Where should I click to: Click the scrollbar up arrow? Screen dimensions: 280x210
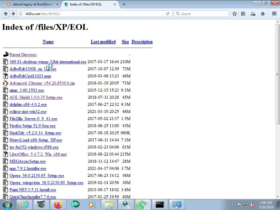point(278,22)
